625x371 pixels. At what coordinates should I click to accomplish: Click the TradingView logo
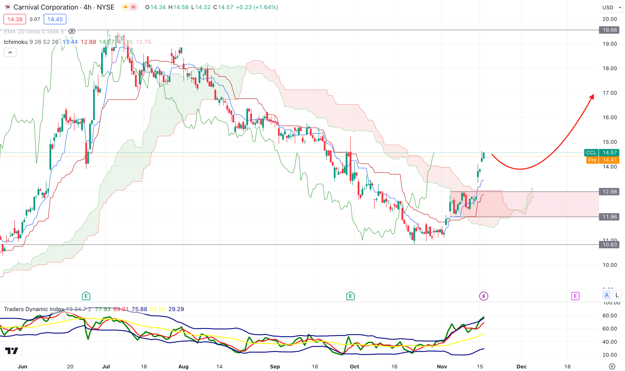tap(12, 351)
